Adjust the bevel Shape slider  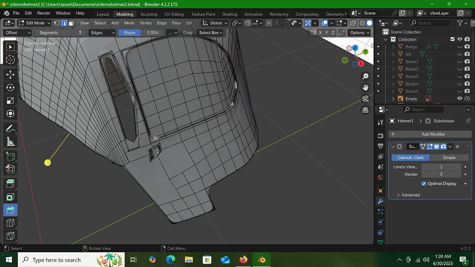(141, 33)
